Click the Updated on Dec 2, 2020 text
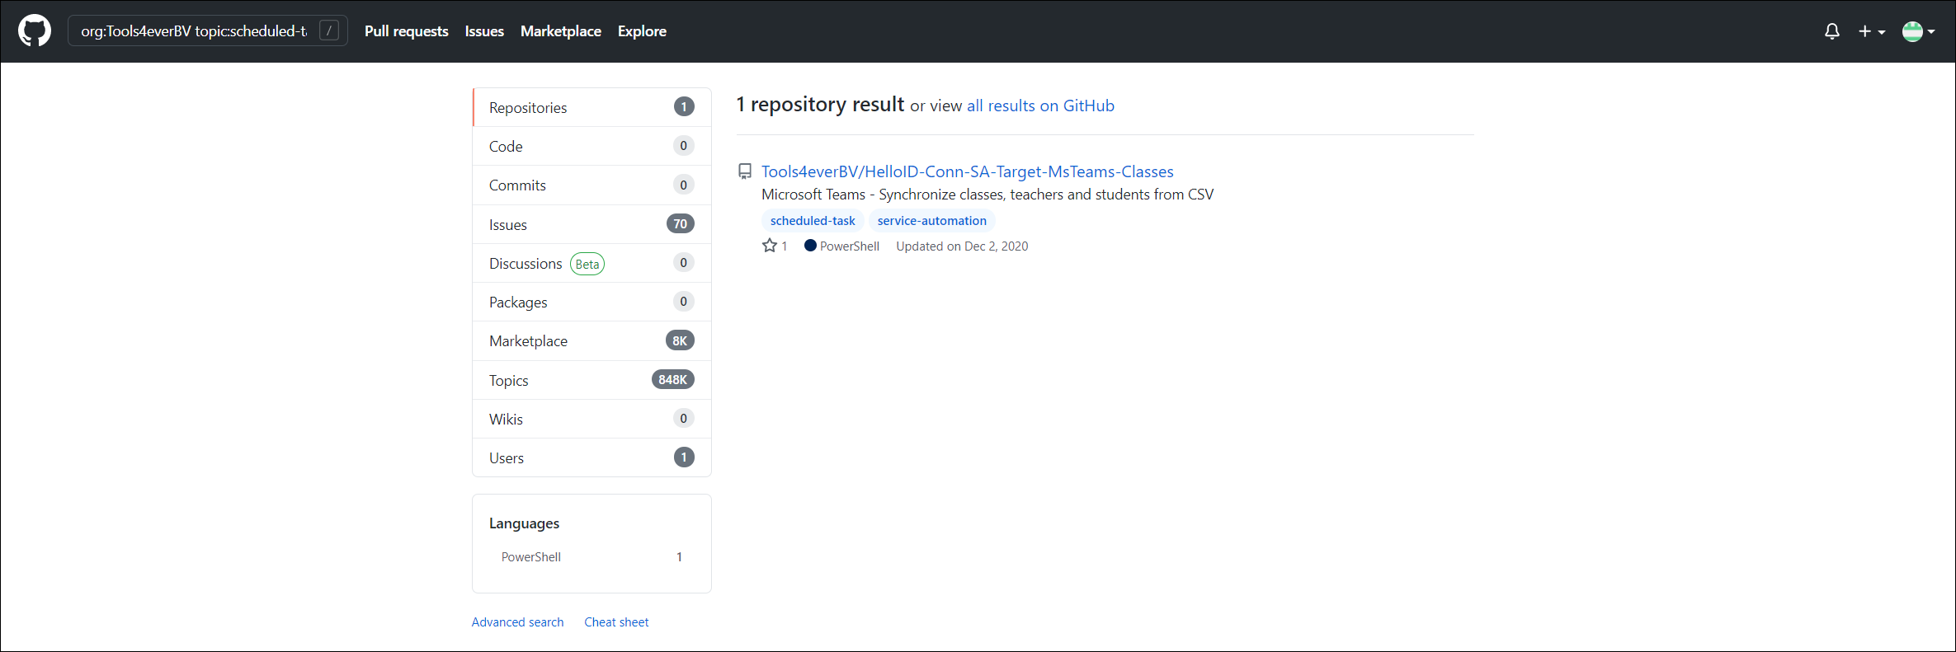The height and width of the screenshot is (652, 1956). point(962,246)
